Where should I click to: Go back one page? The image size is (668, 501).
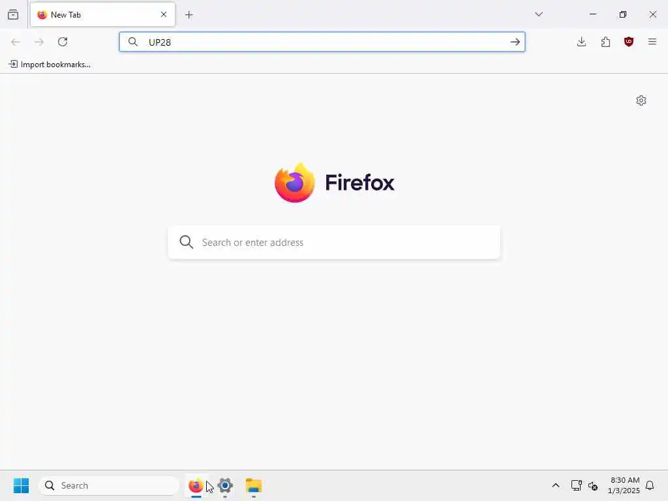[x=16, y=42]
